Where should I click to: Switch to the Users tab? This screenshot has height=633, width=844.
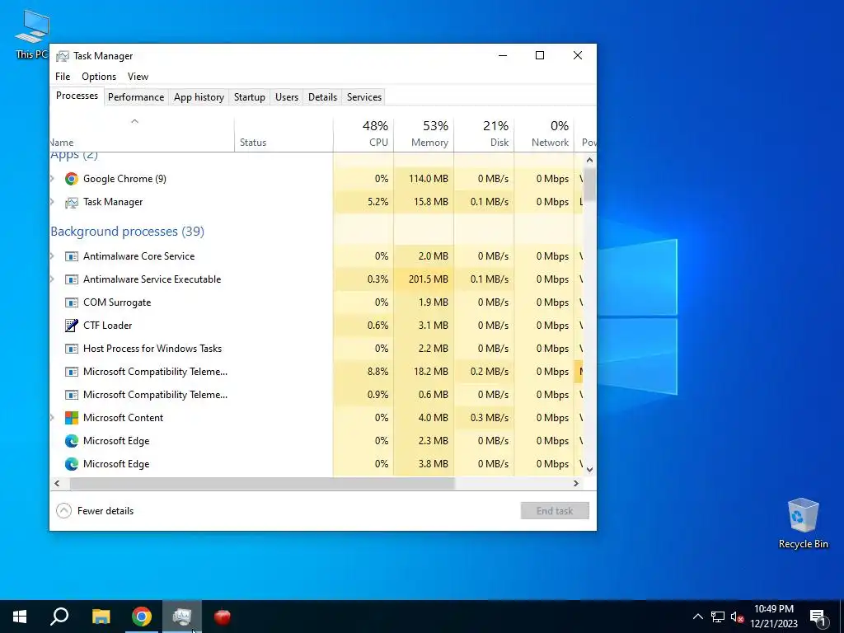286,97
